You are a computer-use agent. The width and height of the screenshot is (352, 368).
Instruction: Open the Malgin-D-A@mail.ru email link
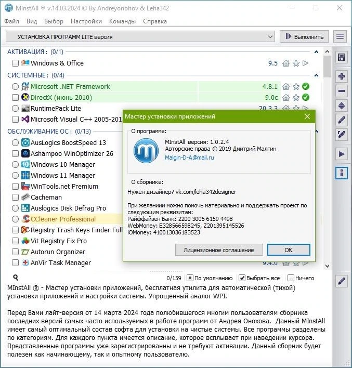(x=189, y=157)
